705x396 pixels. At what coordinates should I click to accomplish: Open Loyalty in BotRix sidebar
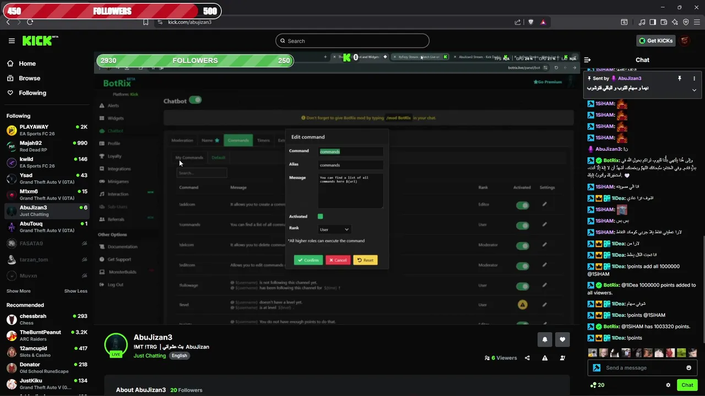coord(115,156)
